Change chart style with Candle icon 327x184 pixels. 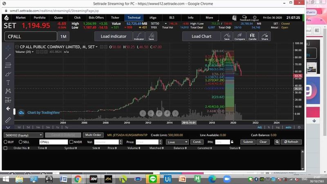click(x=252, y=36)
